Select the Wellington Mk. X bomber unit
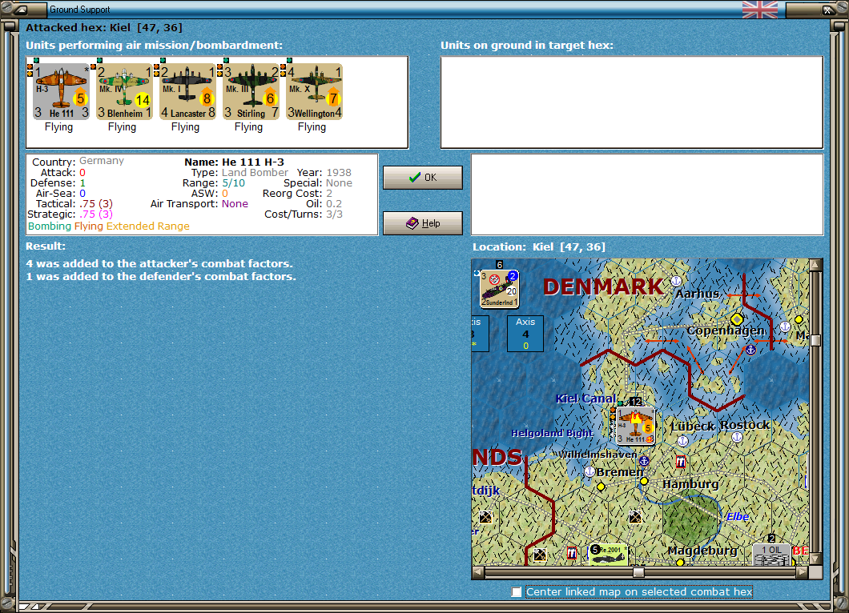 click(315, 91)
